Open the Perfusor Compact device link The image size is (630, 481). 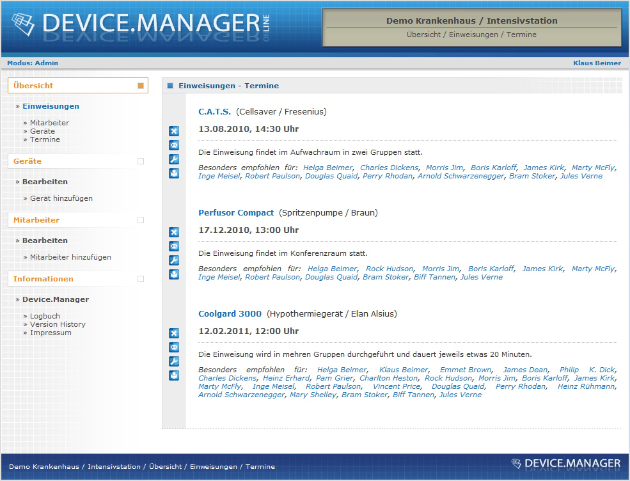[x=236, y=212]
